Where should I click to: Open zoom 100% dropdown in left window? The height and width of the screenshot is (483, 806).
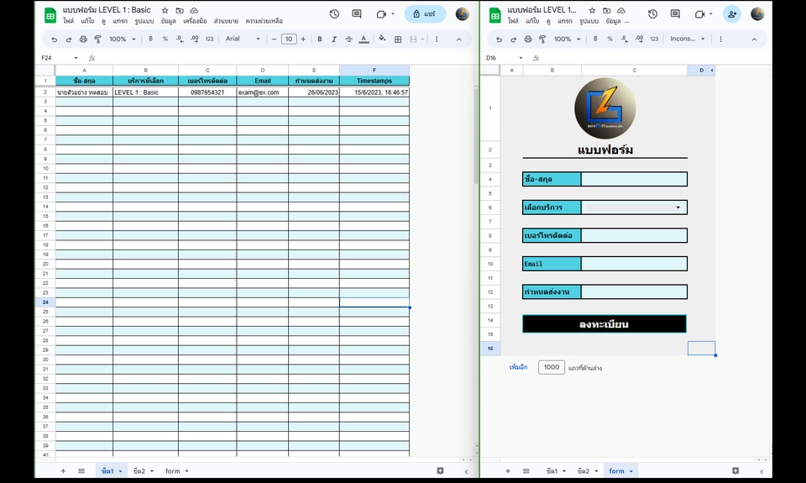point(122,39)
